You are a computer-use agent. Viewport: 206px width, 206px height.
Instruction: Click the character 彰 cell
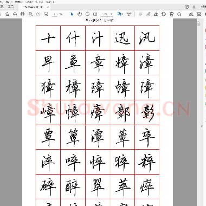(147, 112)
